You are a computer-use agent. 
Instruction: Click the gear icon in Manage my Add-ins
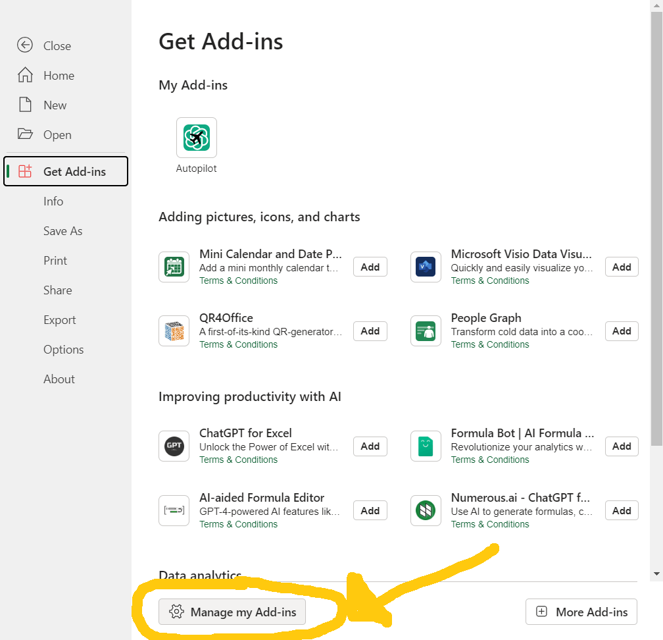click(176, 612)
